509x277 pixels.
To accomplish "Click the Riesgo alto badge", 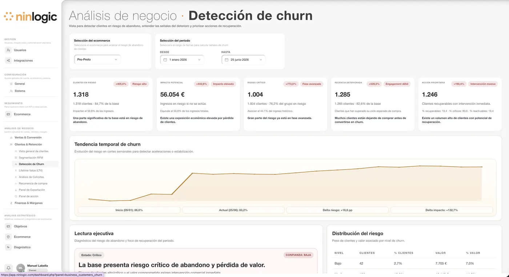I will pos(140,84).
